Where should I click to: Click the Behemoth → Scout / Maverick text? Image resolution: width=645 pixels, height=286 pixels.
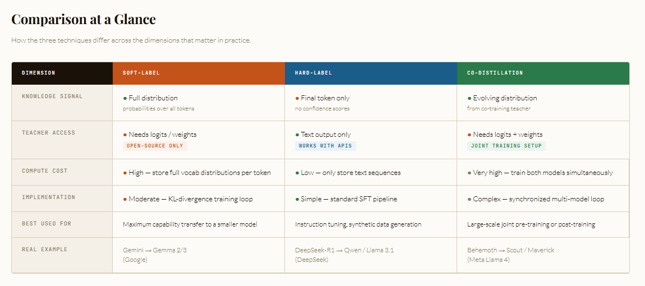[511, 250]
